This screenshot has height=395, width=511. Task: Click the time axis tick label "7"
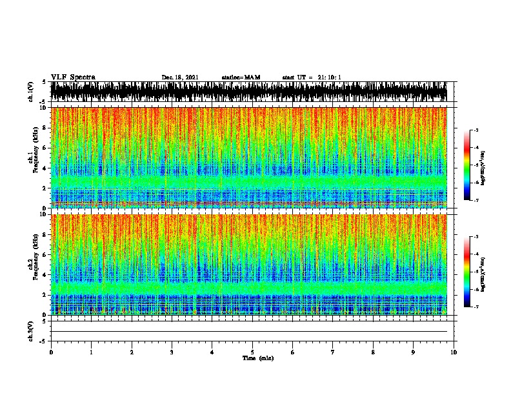pyautogui.click(x=333, y=352)
